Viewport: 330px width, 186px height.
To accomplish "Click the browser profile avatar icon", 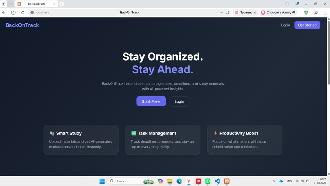I will pos(287,4).
